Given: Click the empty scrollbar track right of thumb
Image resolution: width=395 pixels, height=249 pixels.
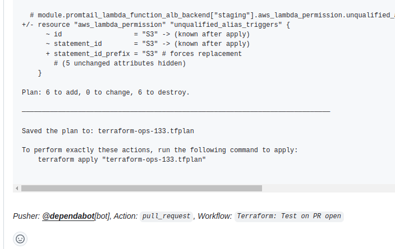Looking at the screenshot, I should click(x=328, y=188).
